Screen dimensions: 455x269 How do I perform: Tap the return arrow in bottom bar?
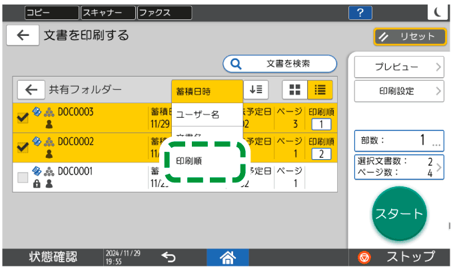pyautogui.click(x=169, y=257)
